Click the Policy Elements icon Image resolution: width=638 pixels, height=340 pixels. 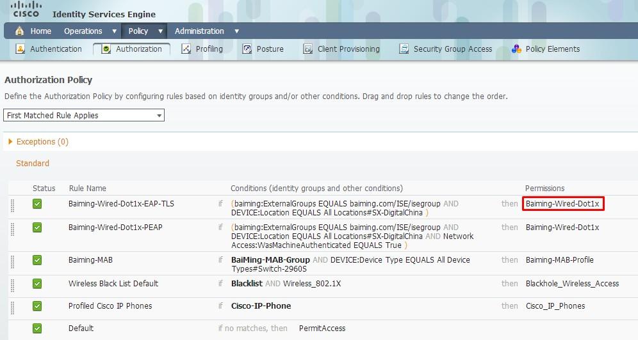[x=516, y=49]
